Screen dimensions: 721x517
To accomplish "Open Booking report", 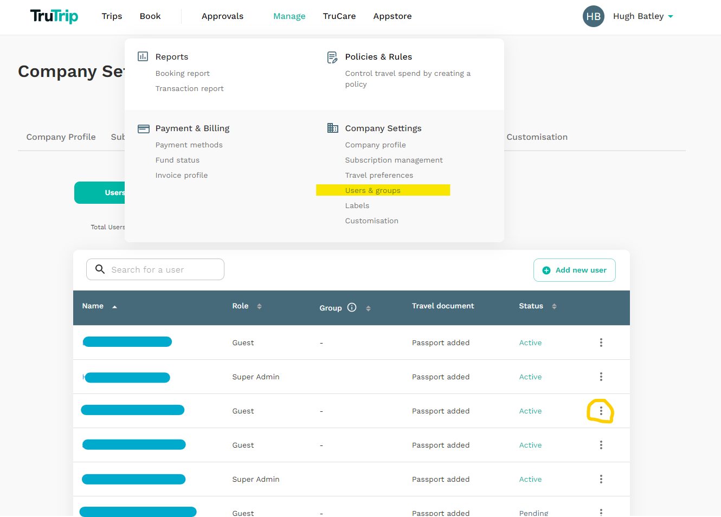I will tap(183, 73).
